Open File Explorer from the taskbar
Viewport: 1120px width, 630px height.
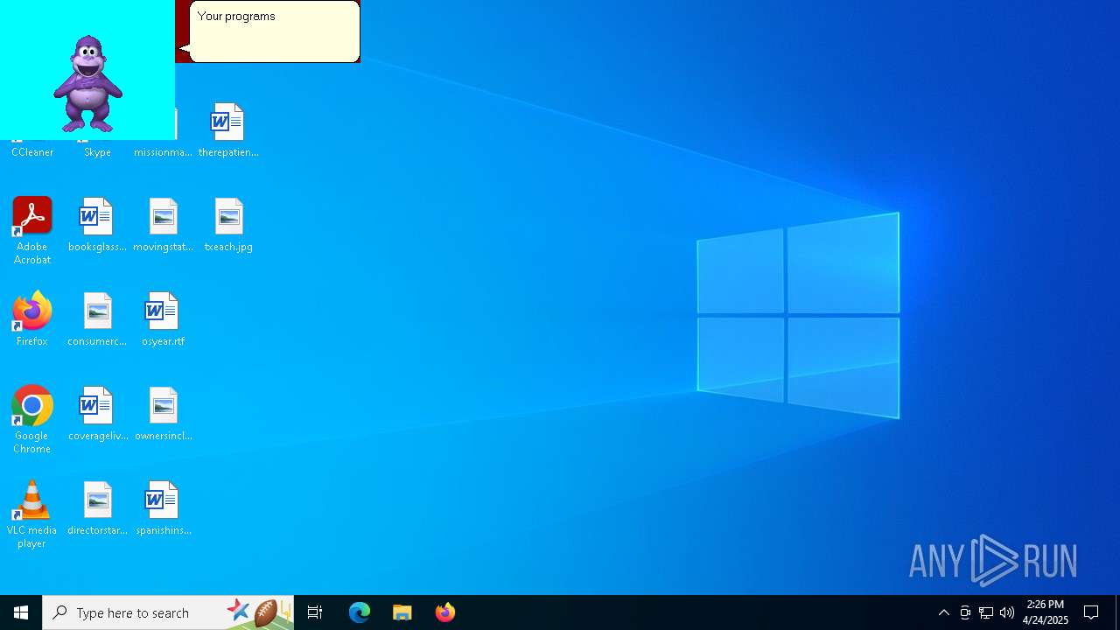pyautogui.click(x=402, y=612)
